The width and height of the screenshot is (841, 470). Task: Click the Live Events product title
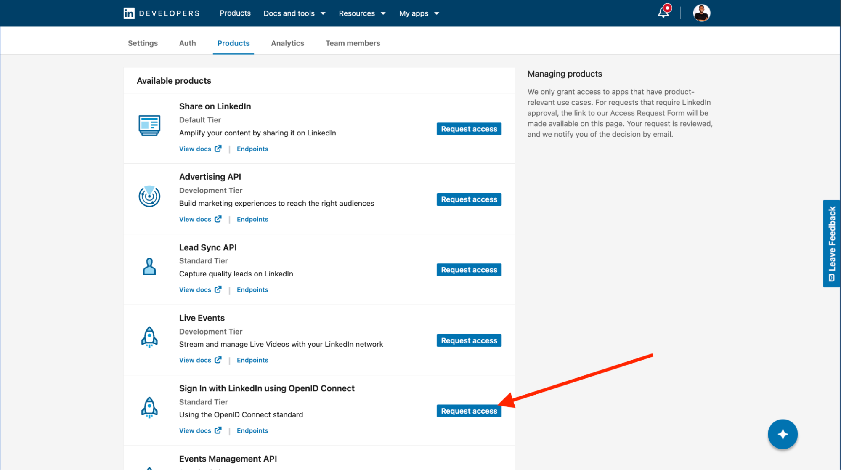pos(202,318)
